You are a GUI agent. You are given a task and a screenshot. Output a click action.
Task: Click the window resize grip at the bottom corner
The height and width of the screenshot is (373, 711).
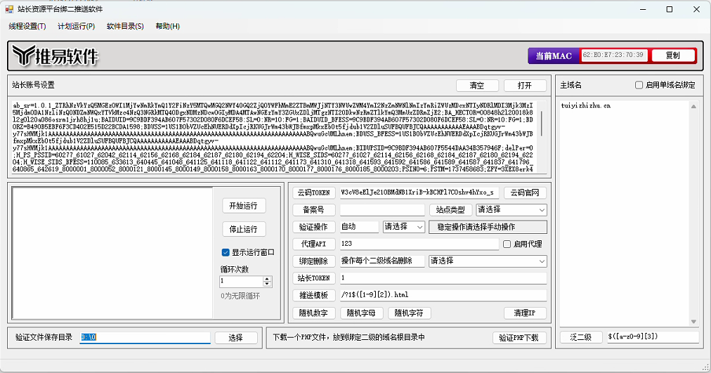point(705,368)
